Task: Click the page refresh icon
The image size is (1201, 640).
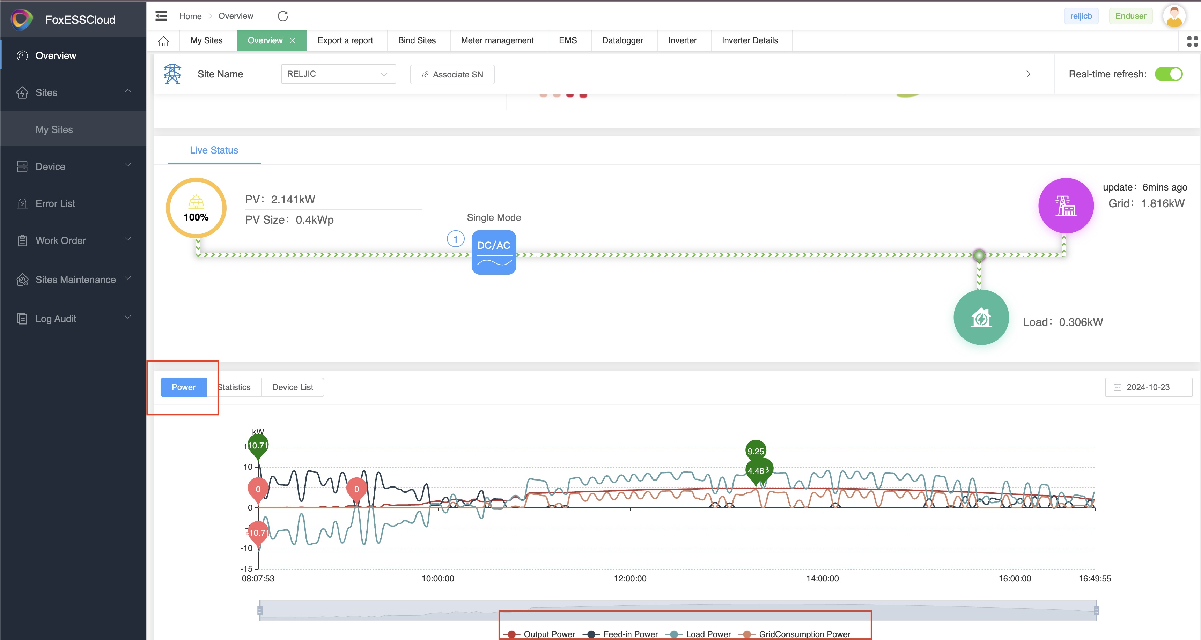Action: click(282, 16)
